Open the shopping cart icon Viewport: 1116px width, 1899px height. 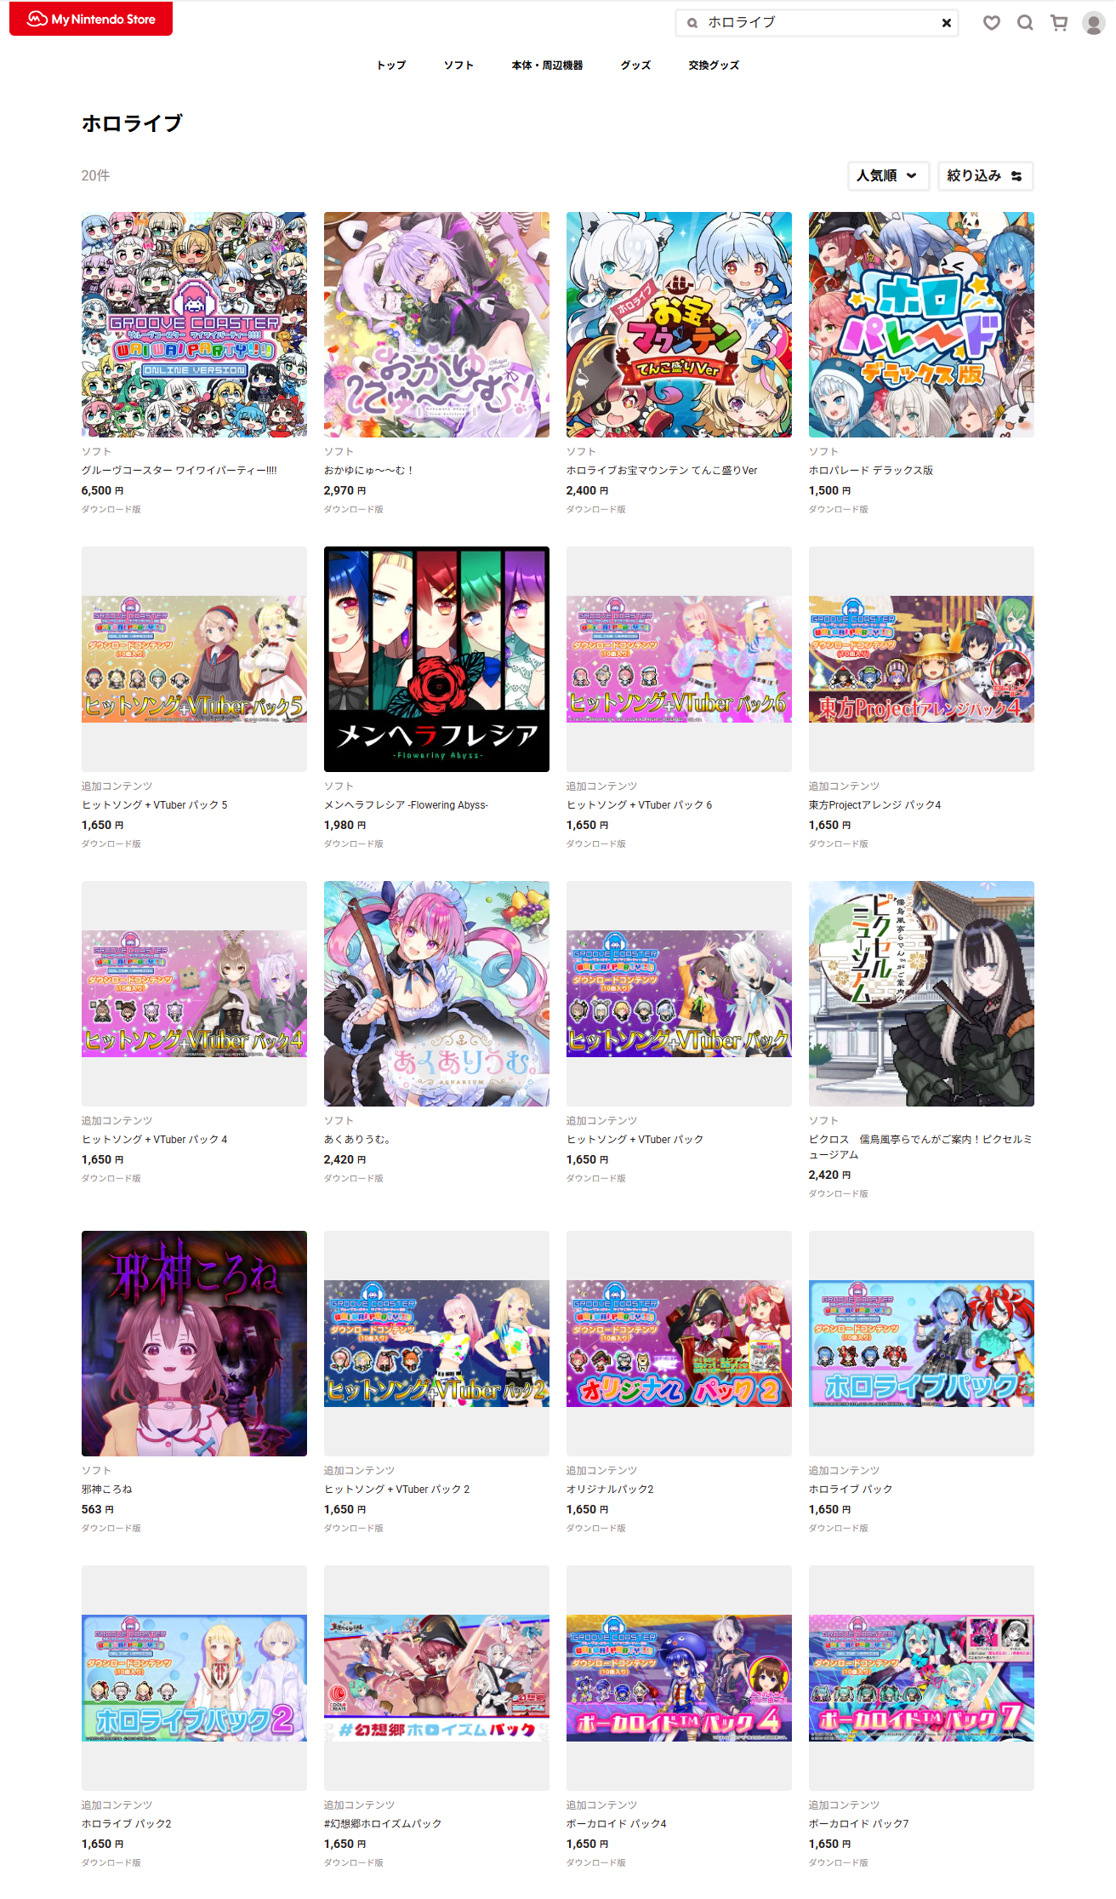(1059, 23)
